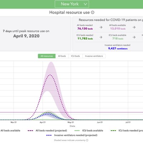Click the Jun 01 axis label

click(100, 122)
